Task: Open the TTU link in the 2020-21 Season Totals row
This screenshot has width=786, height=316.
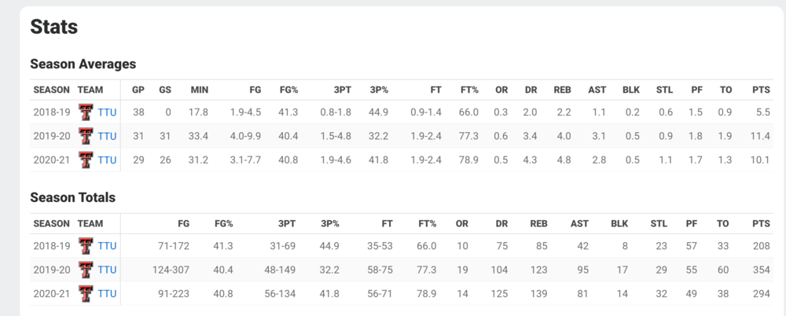Action: point(107,294)
